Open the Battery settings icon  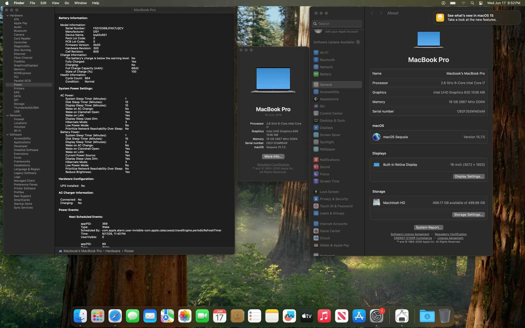[316, 74]
